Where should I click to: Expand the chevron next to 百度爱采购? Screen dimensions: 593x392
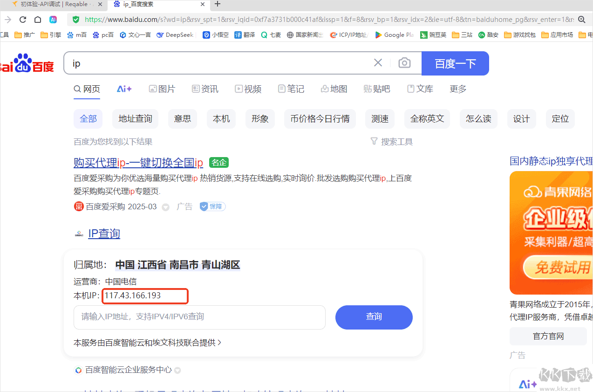165,206
